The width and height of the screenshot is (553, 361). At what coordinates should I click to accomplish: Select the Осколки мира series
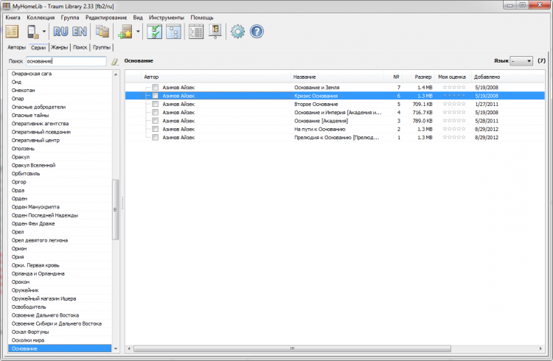(x=60, y=340)
